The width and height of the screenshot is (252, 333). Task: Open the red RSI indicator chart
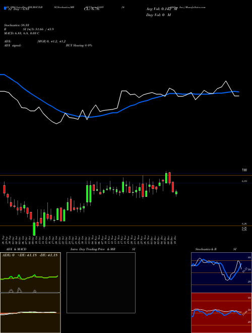coord(221,313)
